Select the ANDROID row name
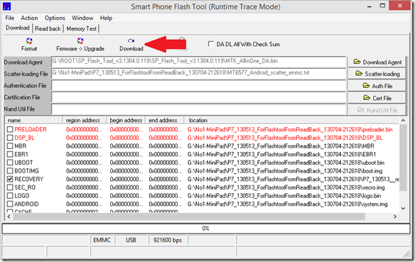 [x=26, y=204]
